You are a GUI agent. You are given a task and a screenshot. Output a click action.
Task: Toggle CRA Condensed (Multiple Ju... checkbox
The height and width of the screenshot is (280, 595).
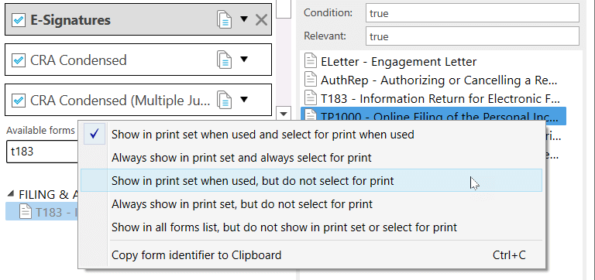click(19, 101)
